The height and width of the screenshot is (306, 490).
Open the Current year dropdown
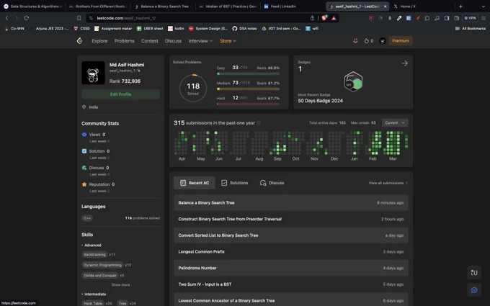pyautogui.click(x=395, y=122)
